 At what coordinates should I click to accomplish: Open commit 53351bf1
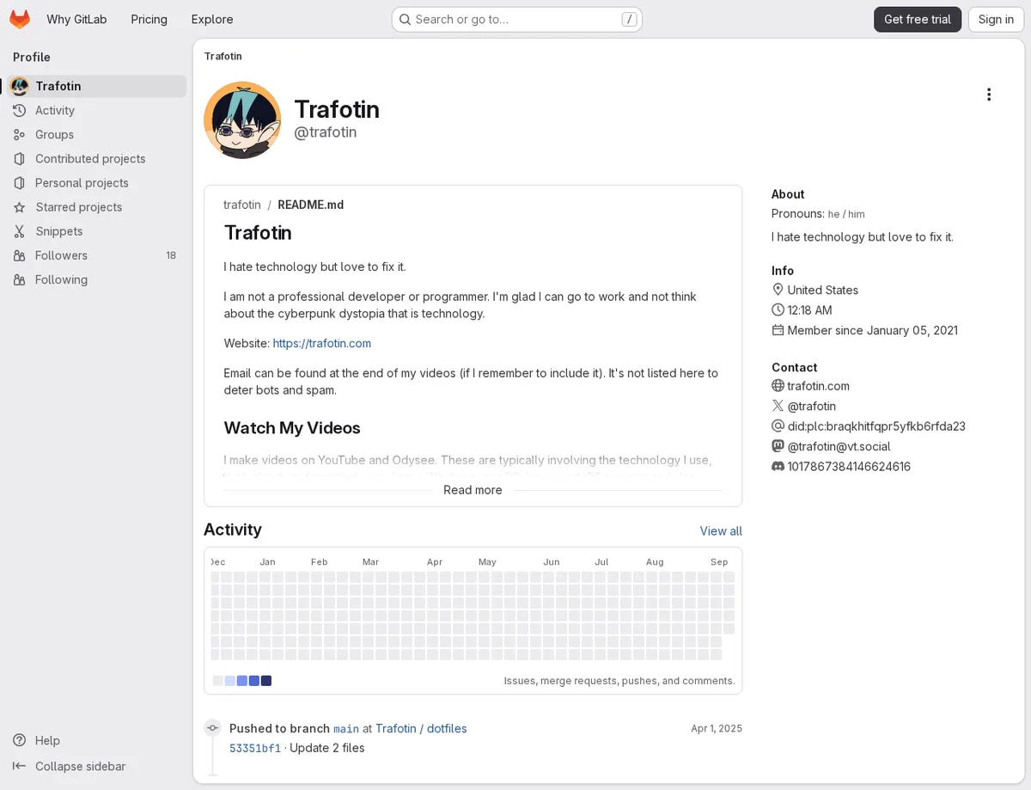click(x=255, y=748)
